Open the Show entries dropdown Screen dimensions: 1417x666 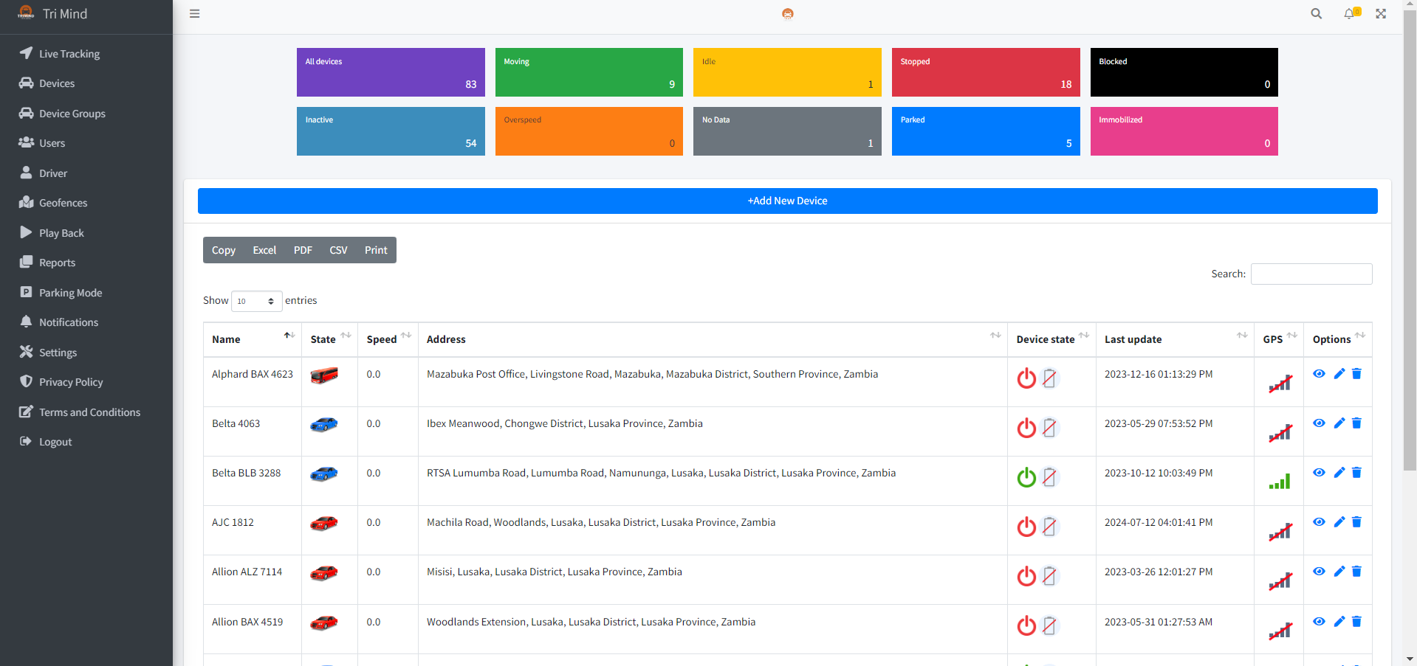tap(256, 301)
